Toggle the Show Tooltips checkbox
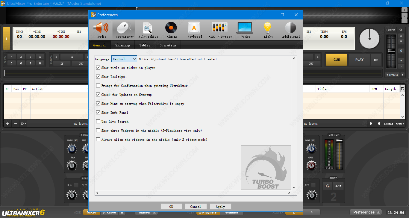This screenshot has width=409, height=218. click(98, 77)
